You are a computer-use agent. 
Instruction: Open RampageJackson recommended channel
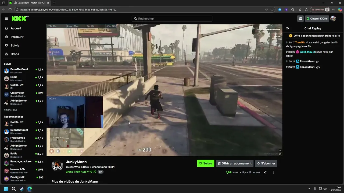coord(24,163)
